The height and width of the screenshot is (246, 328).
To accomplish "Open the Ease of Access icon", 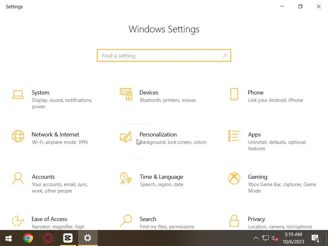I will [x=18, y=221].
